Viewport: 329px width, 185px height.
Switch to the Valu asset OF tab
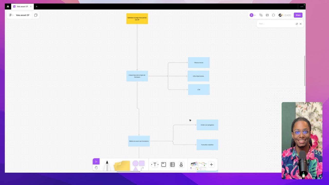22,6
